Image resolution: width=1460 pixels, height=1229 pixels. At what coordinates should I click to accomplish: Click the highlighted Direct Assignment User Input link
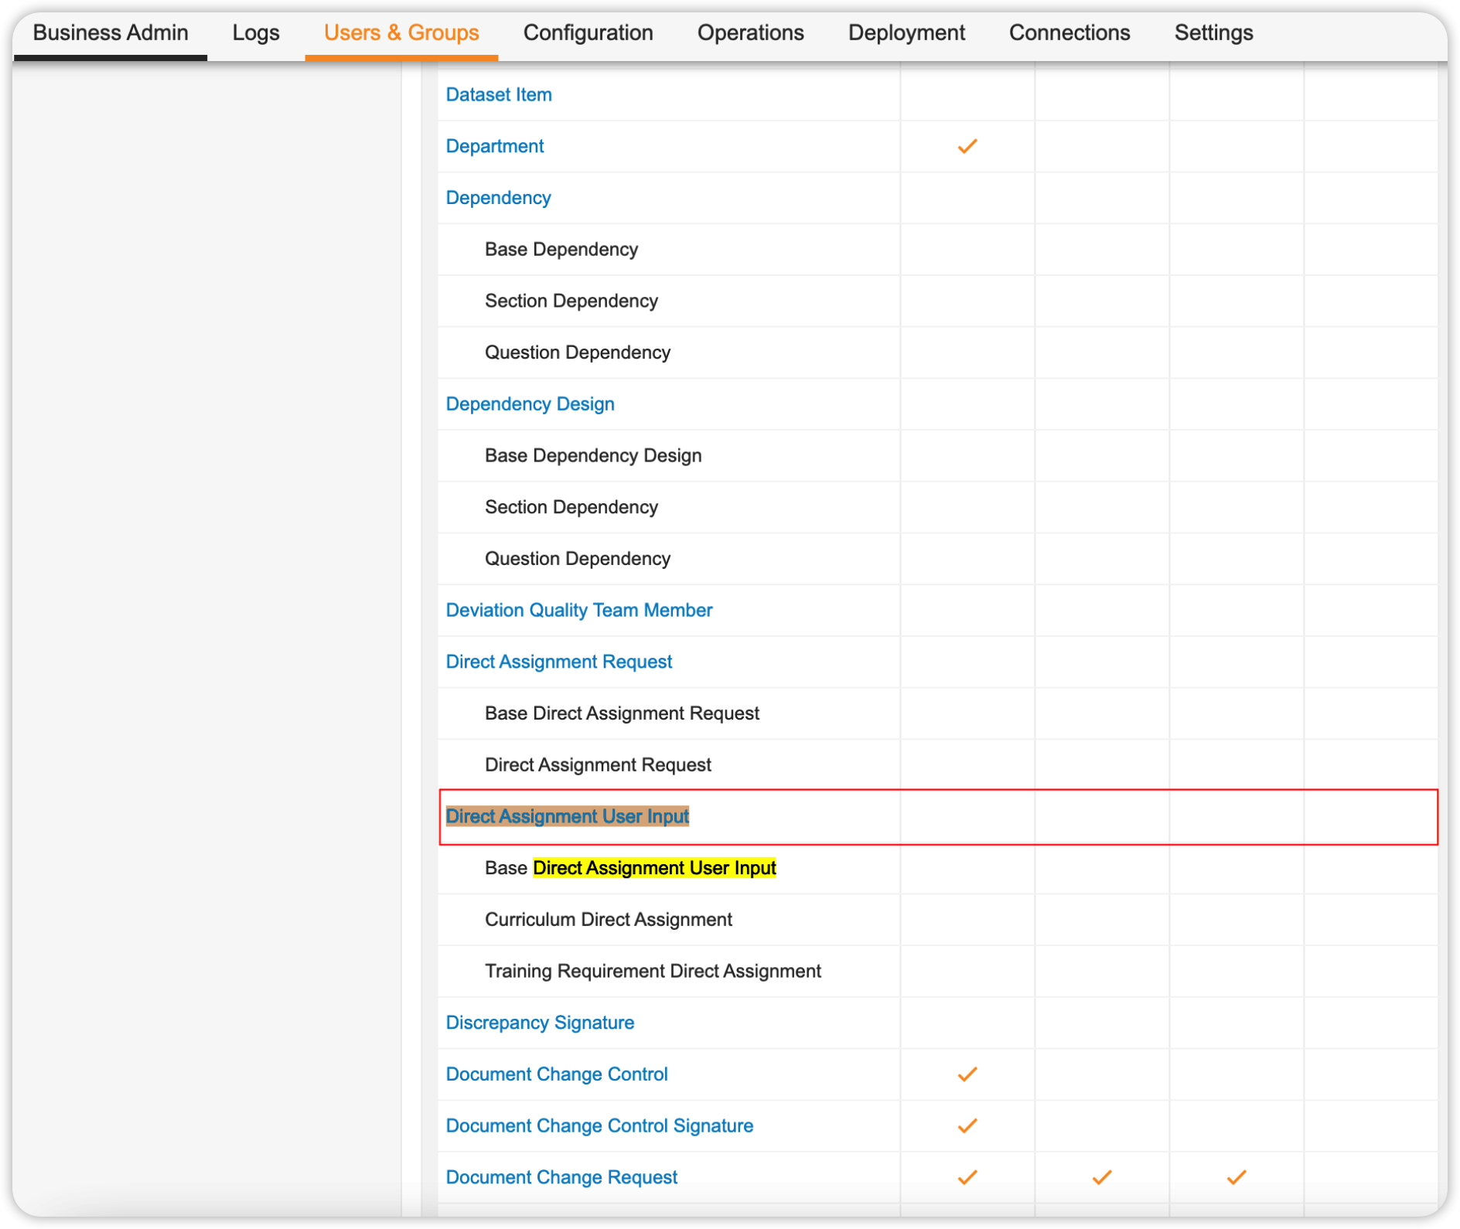pos(567,817)
